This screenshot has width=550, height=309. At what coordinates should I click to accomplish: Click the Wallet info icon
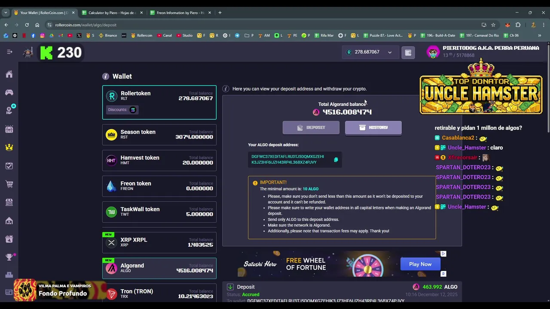coord(106,76)
